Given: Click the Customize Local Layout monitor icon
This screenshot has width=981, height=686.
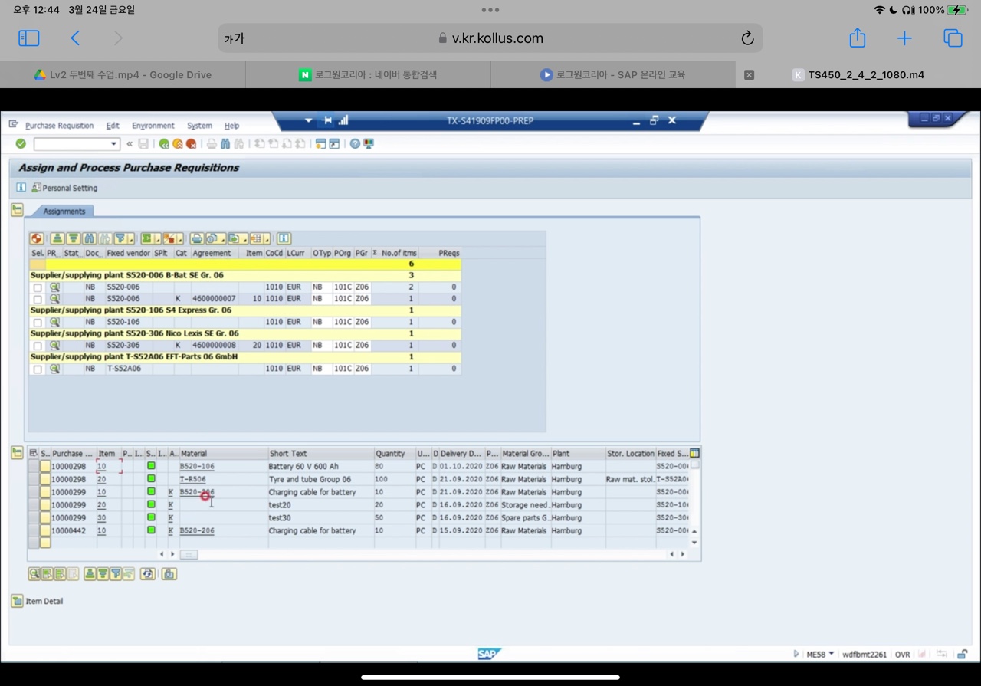Looking at the screenshot, I should tap(369, 144).
